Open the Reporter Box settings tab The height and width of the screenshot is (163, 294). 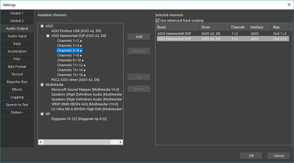[17, 82]
